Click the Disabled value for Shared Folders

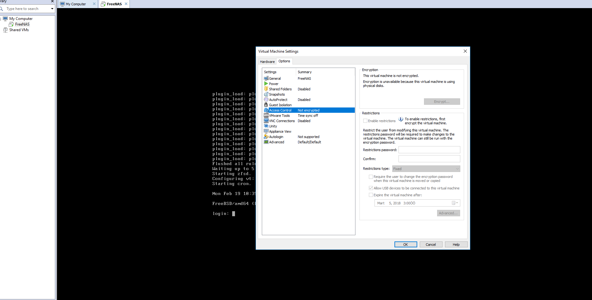(x=304, y=89)
